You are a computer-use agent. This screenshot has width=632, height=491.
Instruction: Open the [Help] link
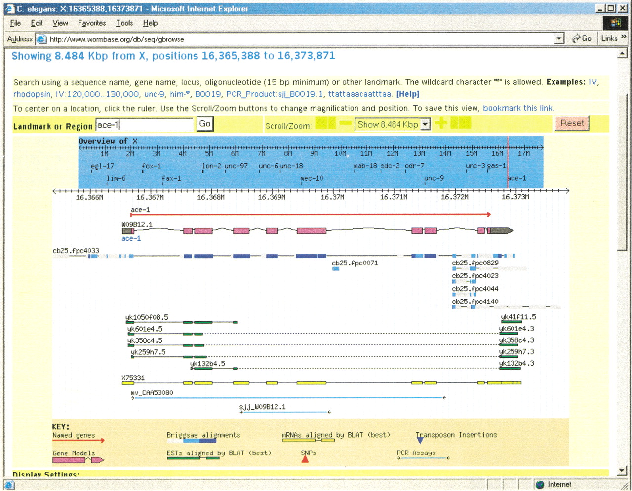[407, 94]
